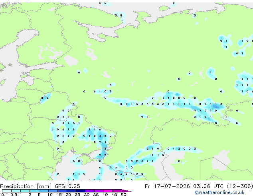Select the 0.5–1 mm legend color swatch
Viewport: 253px width, 196px height.
[x=16, y=191]
